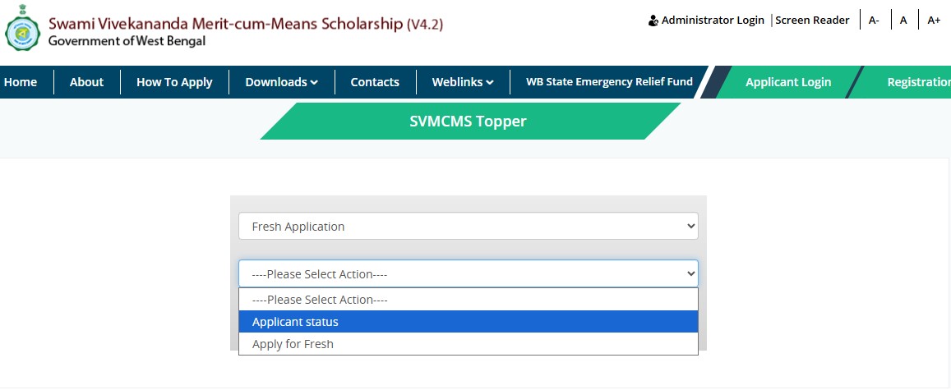The height and width of the screenshot is (390, 951).
Task: Open the Fresh Application dropdown
Action: 469,226
